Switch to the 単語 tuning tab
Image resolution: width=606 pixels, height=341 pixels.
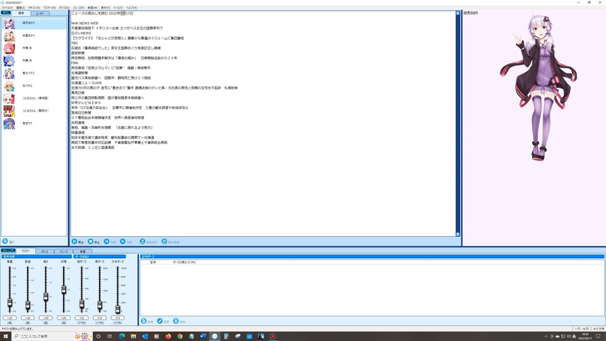tap(82, 251)
